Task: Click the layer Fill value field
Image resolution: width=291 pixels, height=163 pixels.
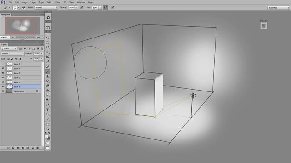Action: click(36, 59)
